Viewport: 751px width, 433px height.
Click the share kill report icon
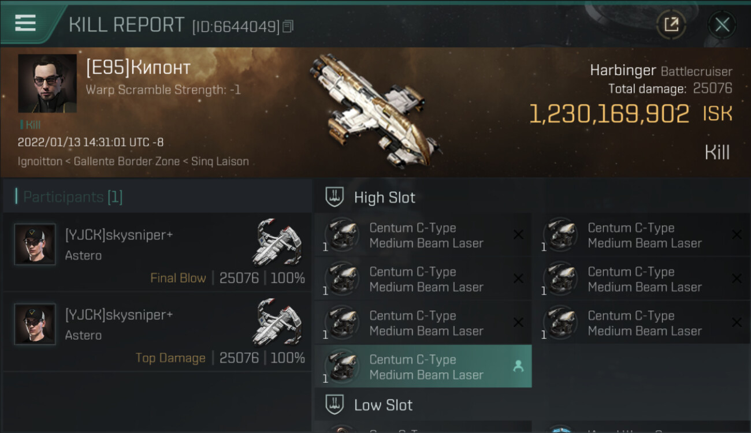[x=671, y=24]
